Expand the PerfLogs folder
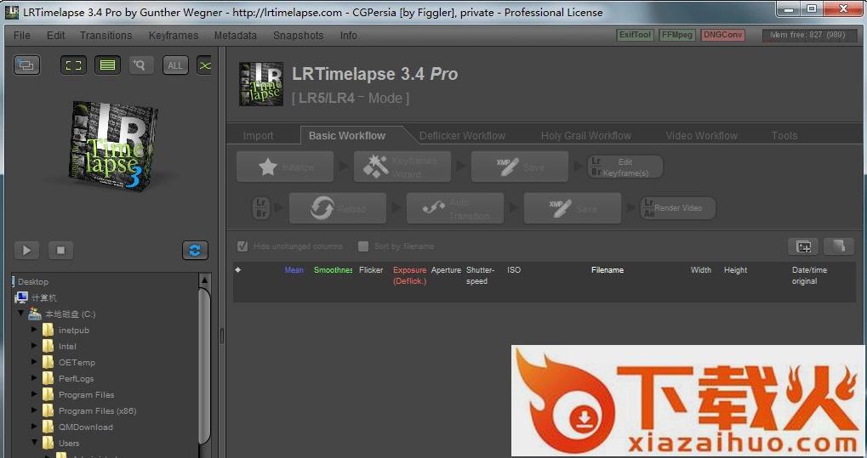This screenshot has height=458, width=867. [x=34, y=378]
